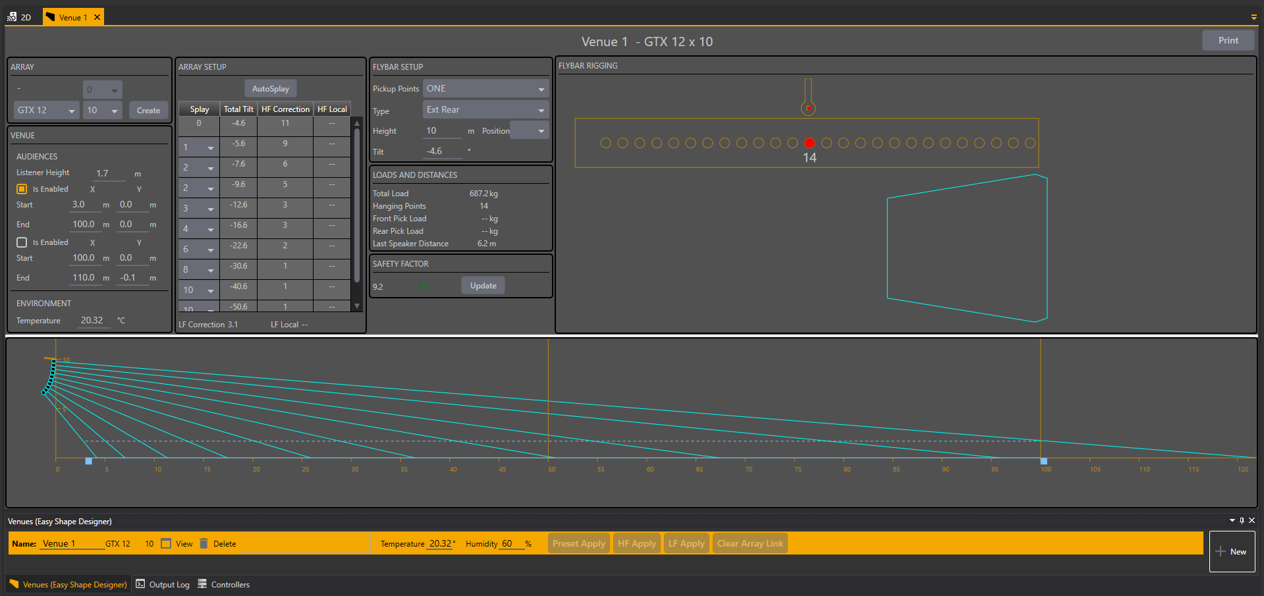Click the red pickup point 14 circle

click(x=810, y=143)
